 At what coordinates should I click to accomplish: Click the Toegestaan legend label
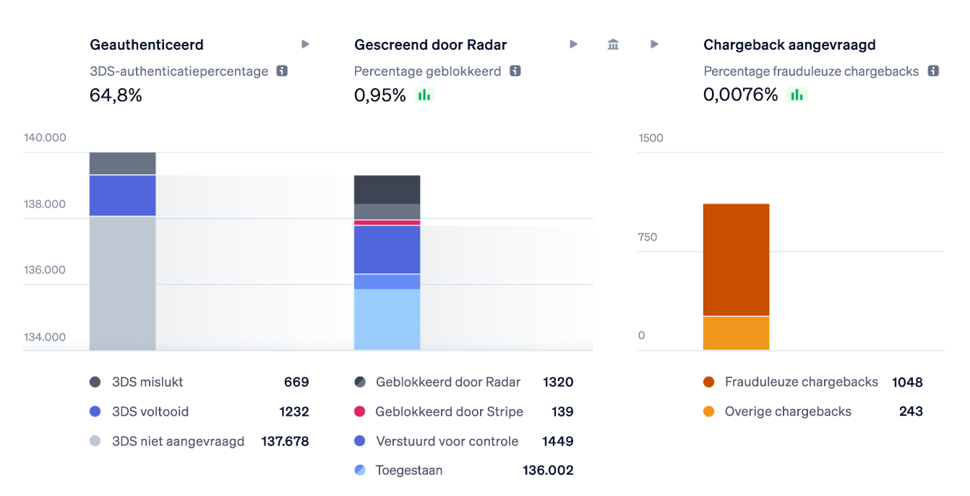[x=409, y=470]
